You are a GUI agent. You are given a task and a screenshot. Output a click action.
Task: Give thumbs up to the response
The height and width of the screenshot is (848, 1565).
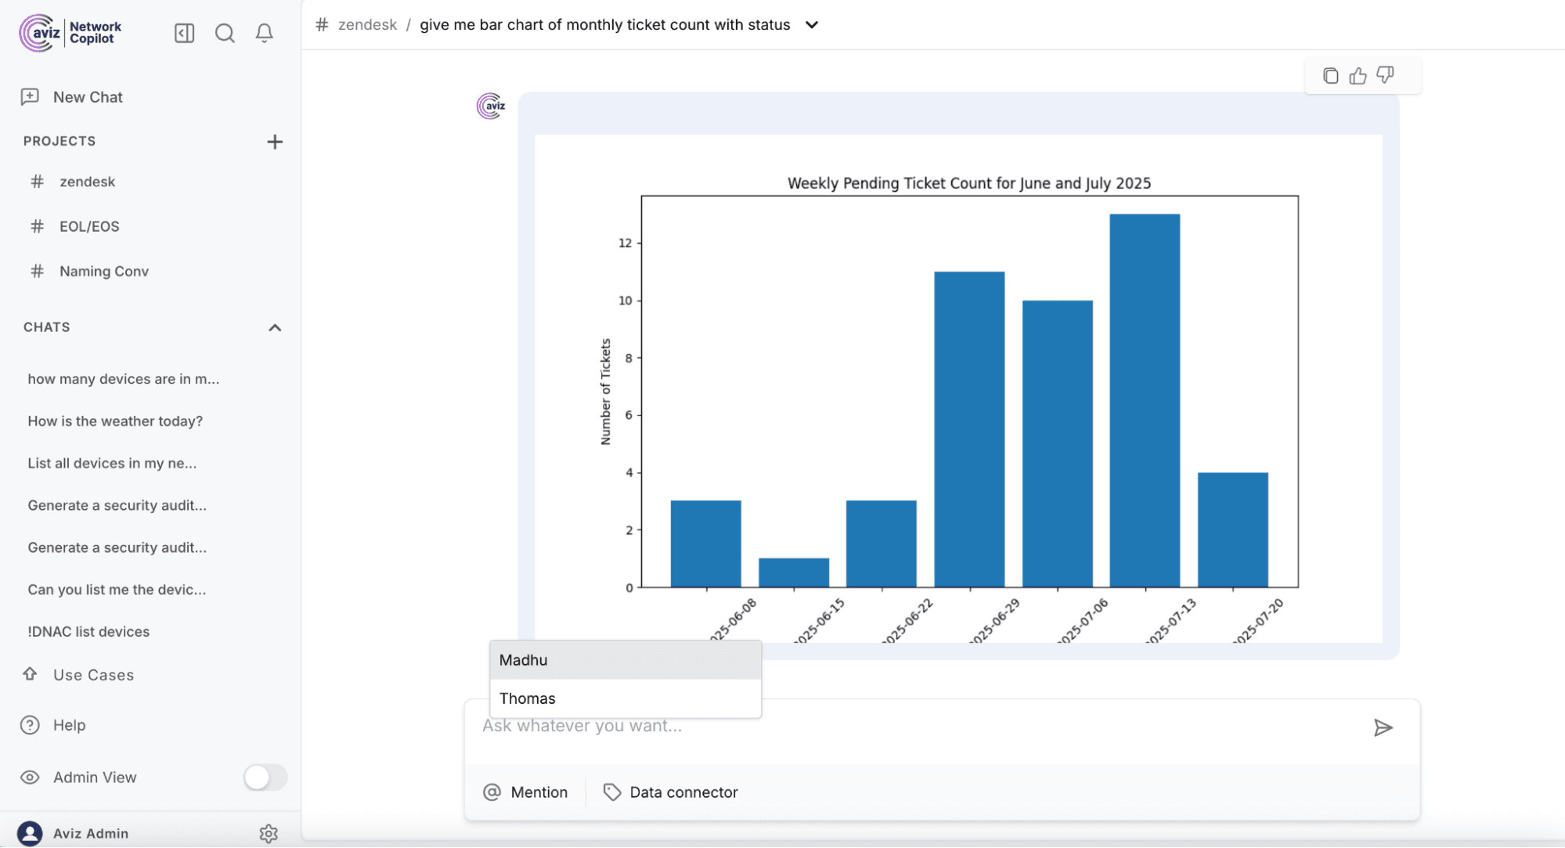tap(1358, 75)
